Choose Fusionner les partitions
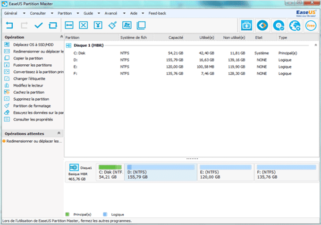 [x=33, y=65]
